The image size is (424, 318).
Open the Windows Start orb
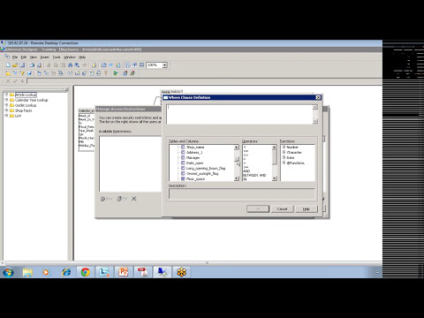[8, 272]
